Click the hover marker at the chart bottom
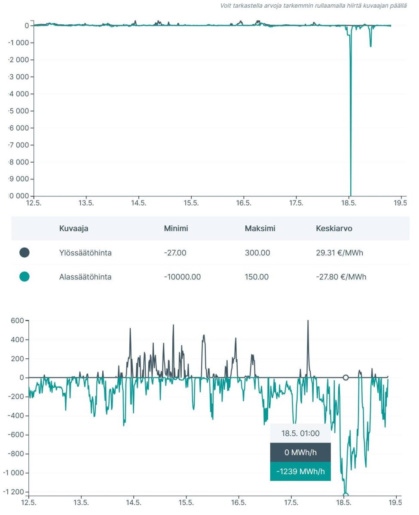The width and height of the screenshot is (419, 515). (x=346, y=495)
